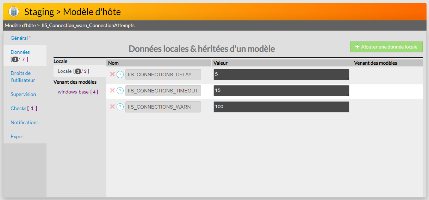This screenshot has height=200, width=429.
Task: Click the IIS_CONNECTIONS_WARN value field
Action: click(281, 107)
